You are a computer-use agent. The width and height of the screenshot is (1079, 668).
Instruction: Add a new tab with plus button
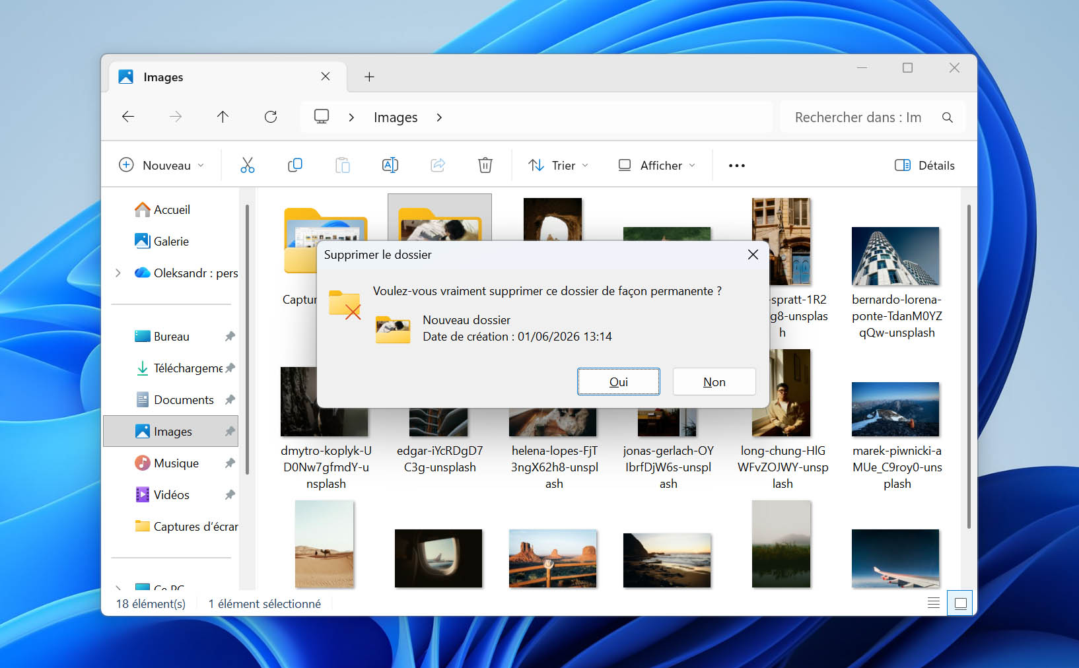coord(369,77)
